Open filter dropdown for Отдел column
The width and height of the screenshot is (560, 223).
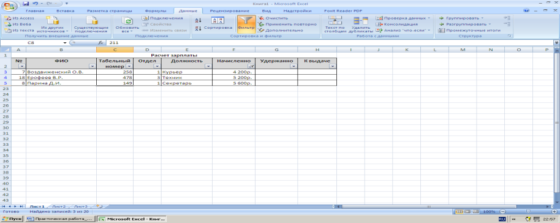coord(157,66)
